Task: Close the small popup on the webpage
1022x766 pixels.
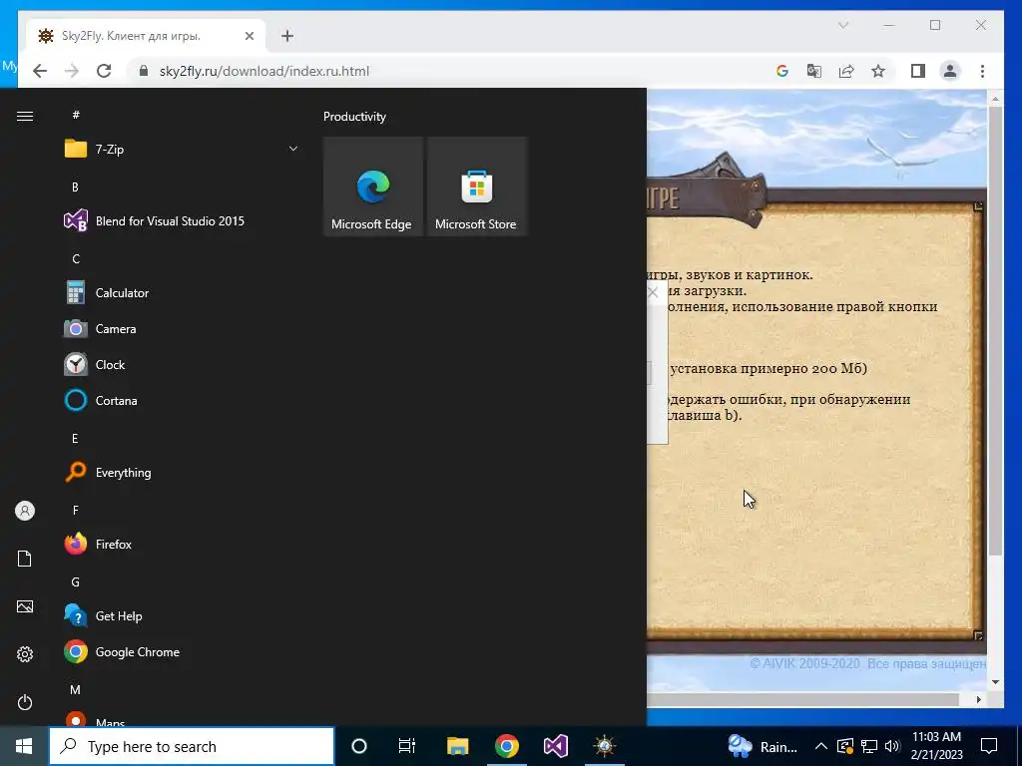Action: point(653,292)
